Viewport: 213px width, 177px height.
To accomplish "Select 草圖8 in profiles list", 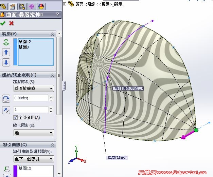I will coord(24,47).
